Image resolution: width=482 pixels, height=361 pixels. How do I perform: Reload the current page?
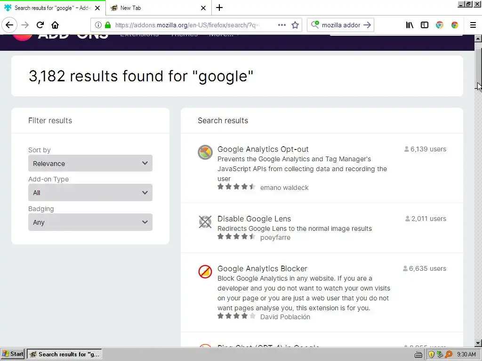[40, 25]
